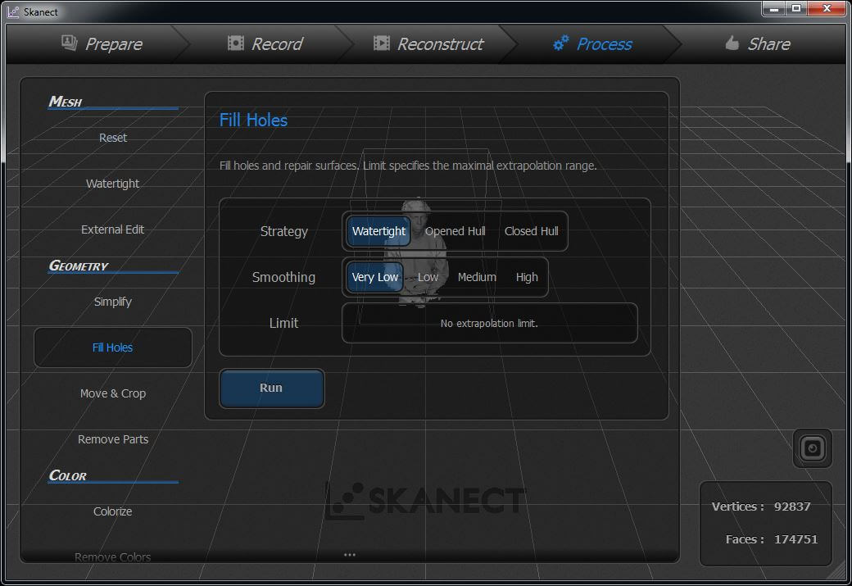Click the Strategy label
852x586 pixels.
pyautogui.click(x=283, y=232)
